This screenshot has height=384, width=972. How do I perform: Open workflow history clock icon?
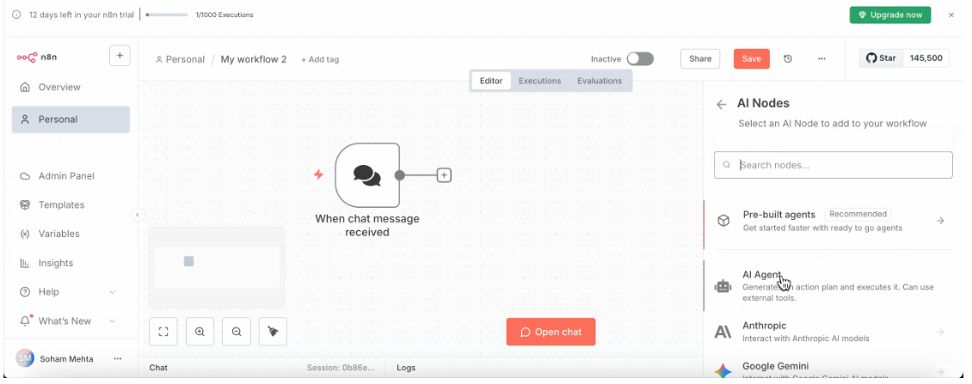coord(788,58)
